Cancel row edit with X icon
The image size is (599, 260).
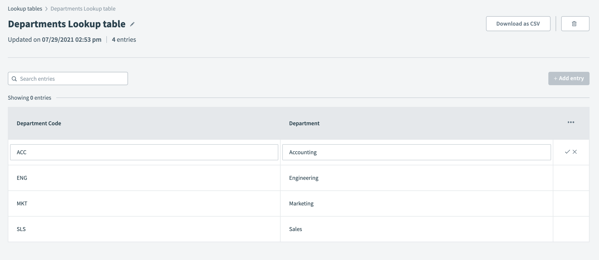click(575, 152)
